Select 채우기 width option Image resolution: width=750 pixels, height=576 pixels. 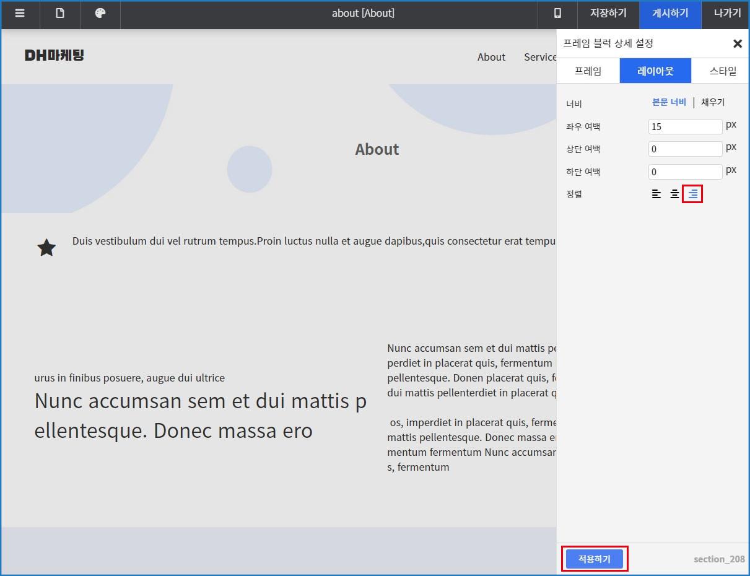tap(712, 102)
